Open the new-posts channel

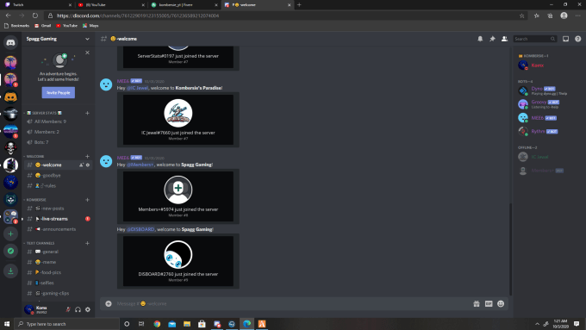58,209
